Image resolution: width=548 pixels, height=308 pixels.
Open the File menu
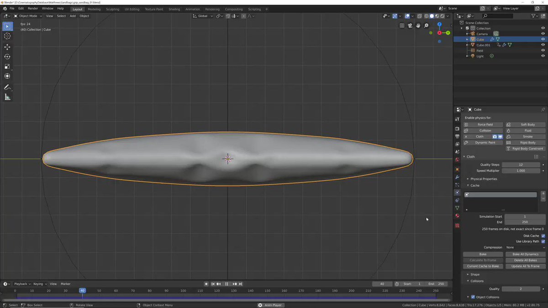point(11,8)
